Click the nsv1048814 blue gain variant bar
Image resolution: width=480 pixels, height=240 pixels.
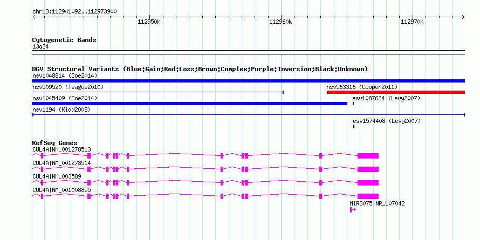pos(248,81)
